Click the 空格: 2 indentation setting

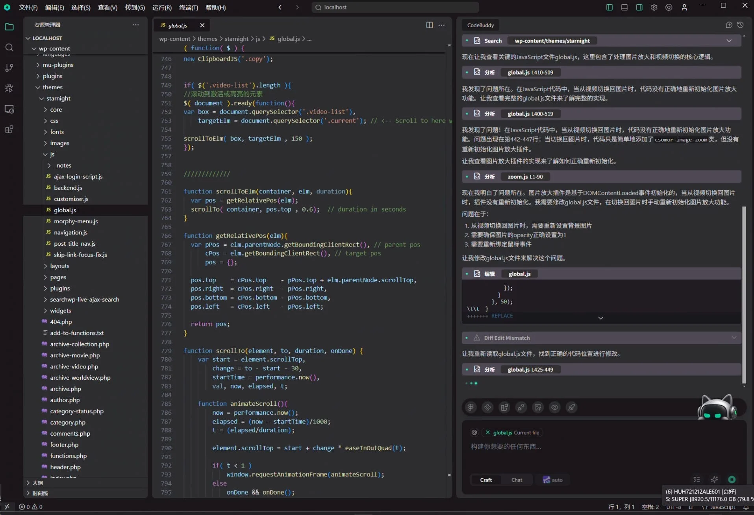650,507
